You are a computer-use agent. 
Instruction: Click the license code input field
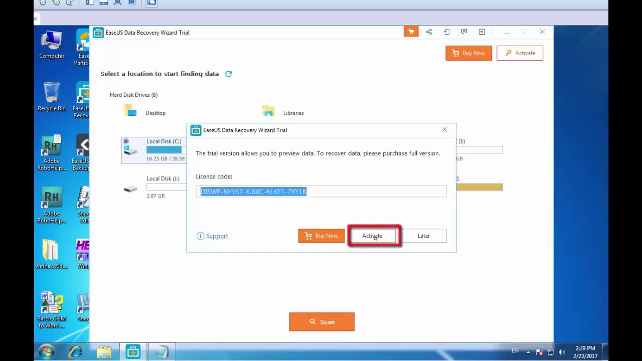point(321,192)
